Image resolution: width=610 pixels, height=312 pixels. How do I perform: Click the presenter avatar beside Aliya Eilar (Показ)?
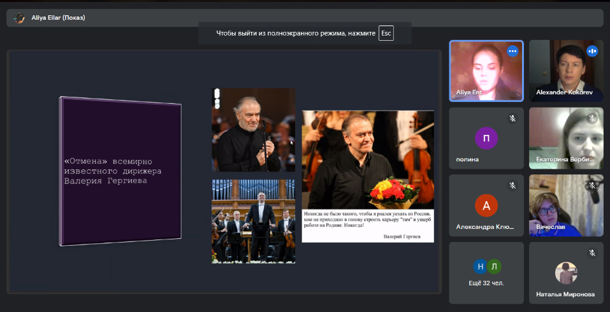[x=19, y=18]
